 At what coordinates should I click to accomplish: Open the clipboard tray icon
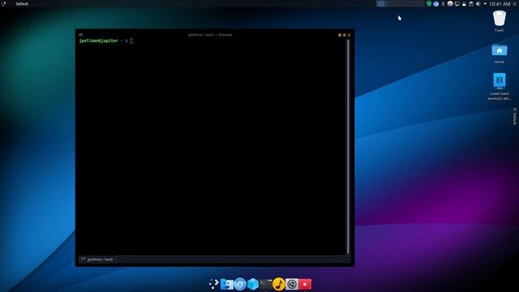tap(471, 3)
